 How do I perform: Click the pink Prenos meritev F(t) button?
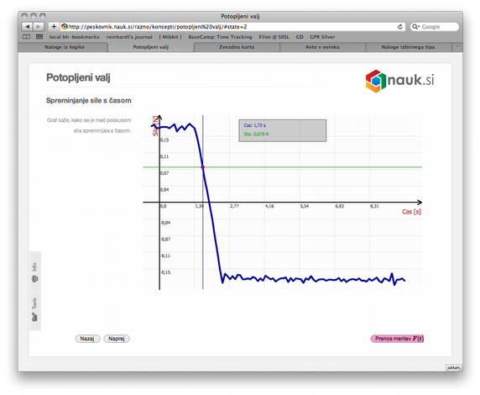coord(397,339)
